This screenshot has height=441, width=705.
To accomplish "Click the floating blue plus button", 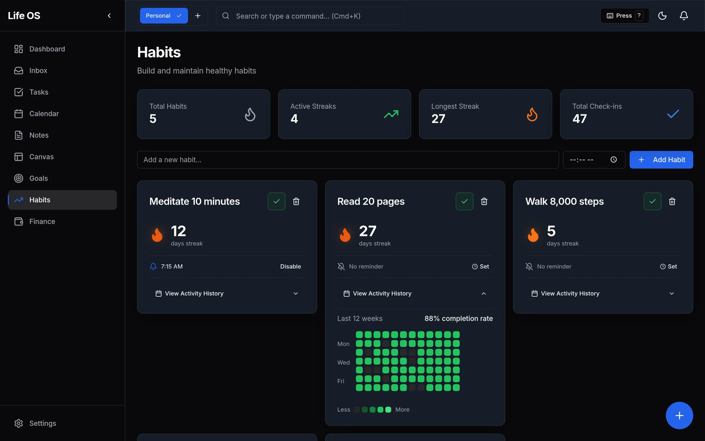I will tap(679, 415).
